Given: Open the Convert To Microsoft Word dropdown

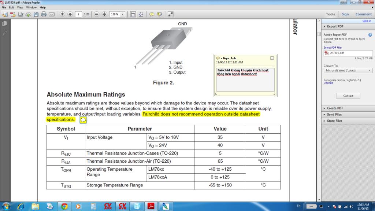Looking at the screenshot, I should 348,71.
